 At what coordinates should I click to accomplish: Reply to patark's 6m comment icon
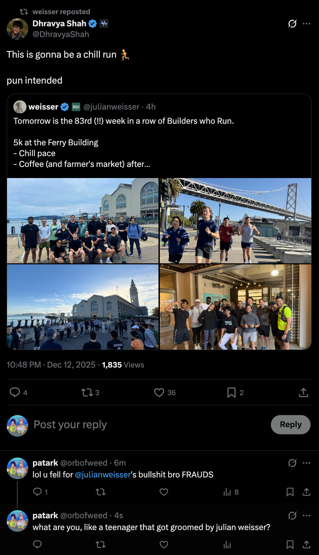pyautogui.click(x=37, y=492)
